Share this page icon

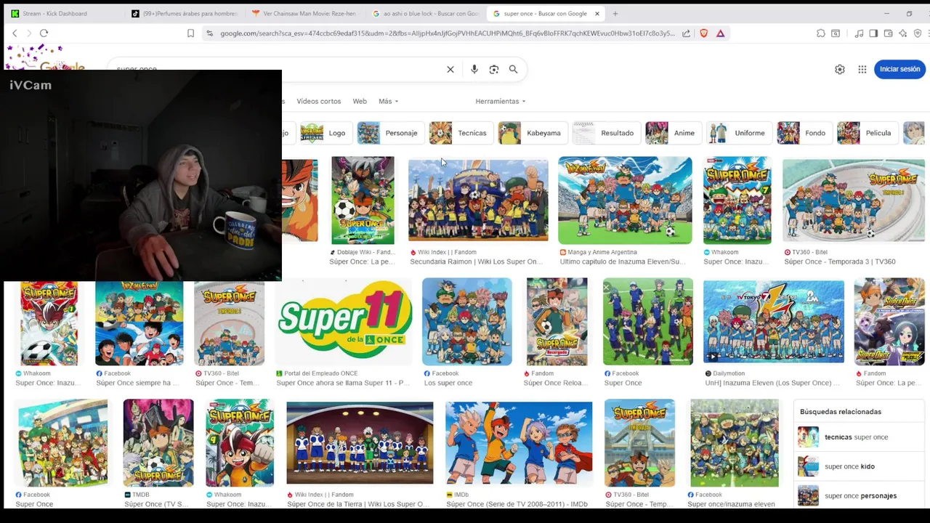click(686, 33)
